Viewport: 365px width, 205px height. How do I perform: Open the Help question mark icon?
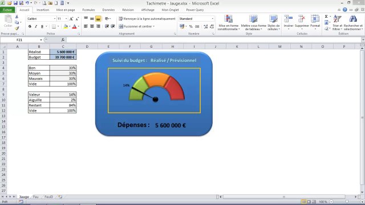click(344, 10)
